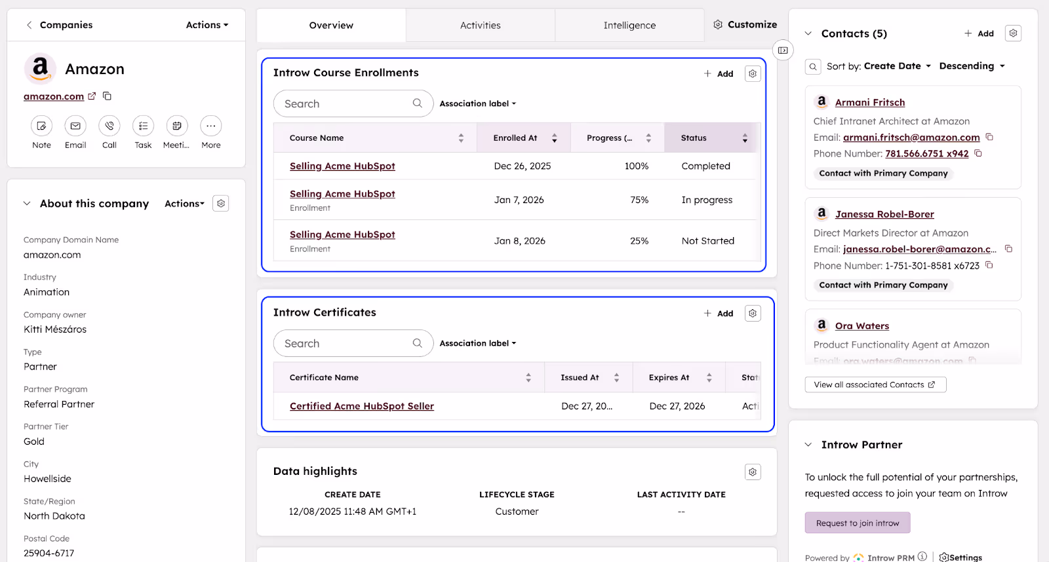Open Janessa Robel-Borer contact record
1049x562 pixels.
(884, 214)
